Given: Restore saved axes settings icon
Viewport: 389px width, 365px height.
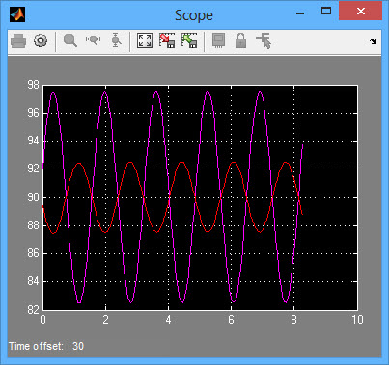Looking at the screenshot, I should [x=189, y=40].
